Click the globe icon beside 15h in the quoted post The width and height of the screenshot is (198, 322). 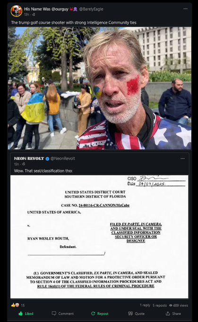click(x=24, y=164)
